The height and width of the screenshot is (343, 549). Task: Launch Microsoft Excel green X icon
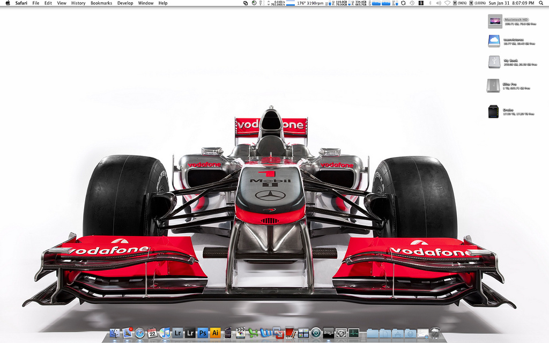pyautogui.click(x=253, y=333)
